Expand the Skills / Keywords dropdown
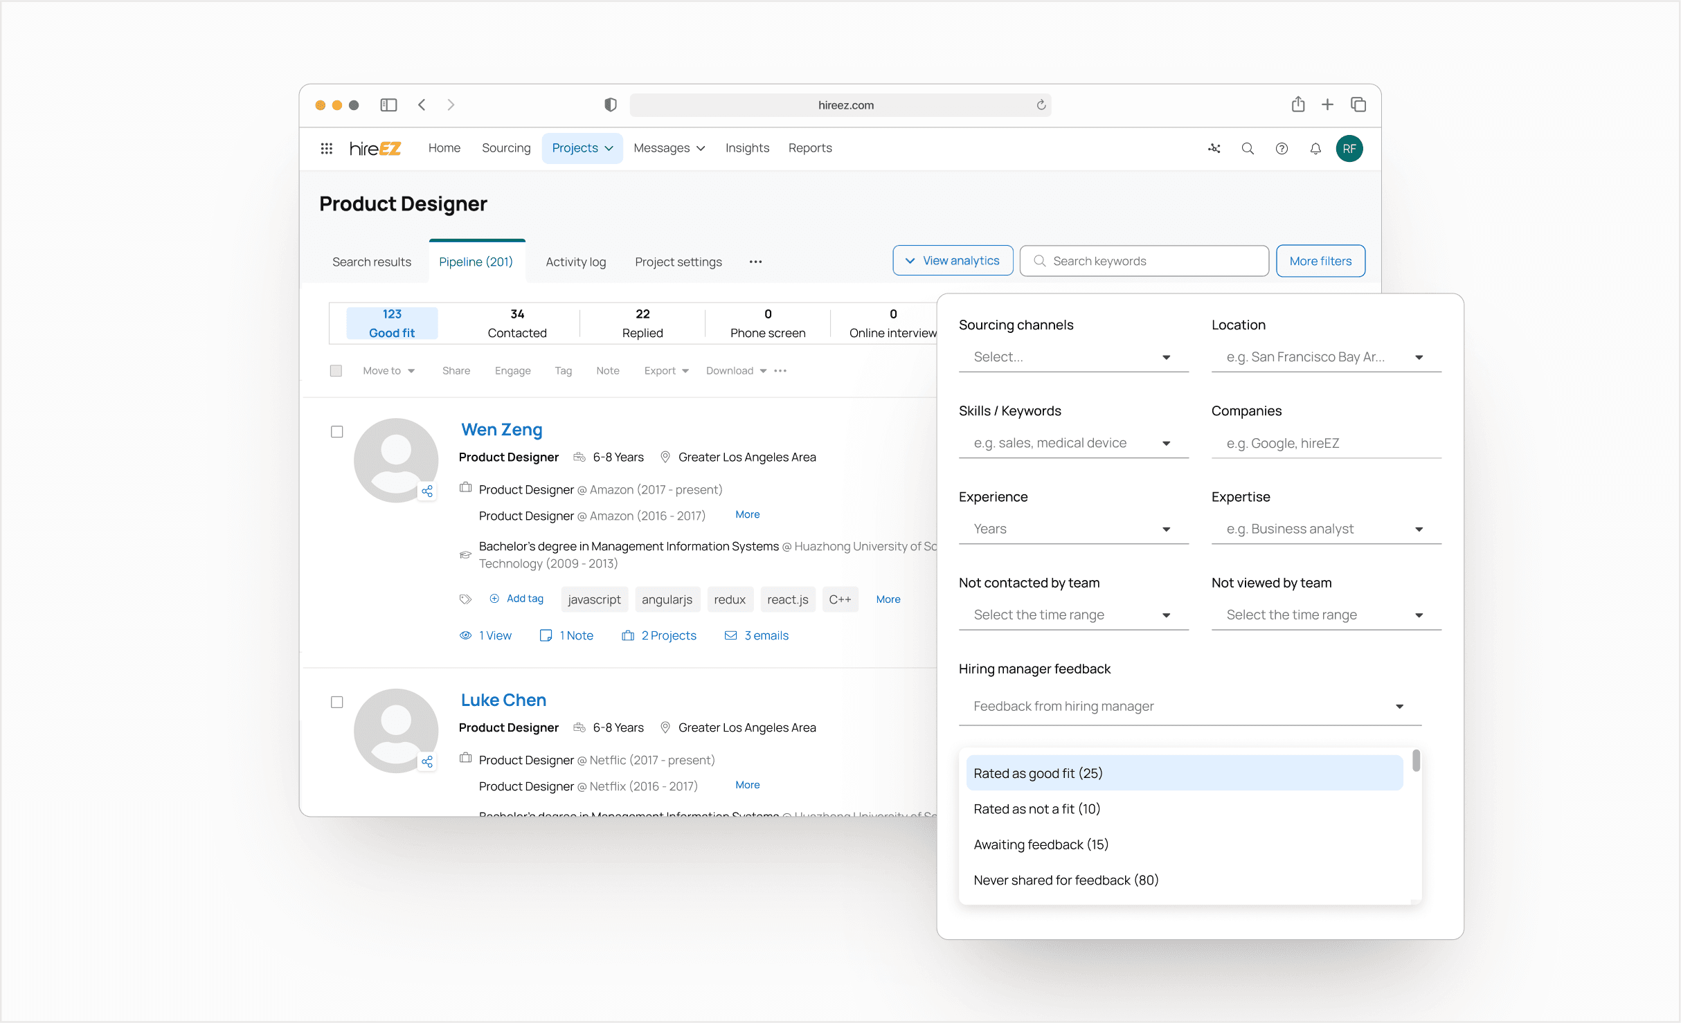 [x=1073, y=443]
